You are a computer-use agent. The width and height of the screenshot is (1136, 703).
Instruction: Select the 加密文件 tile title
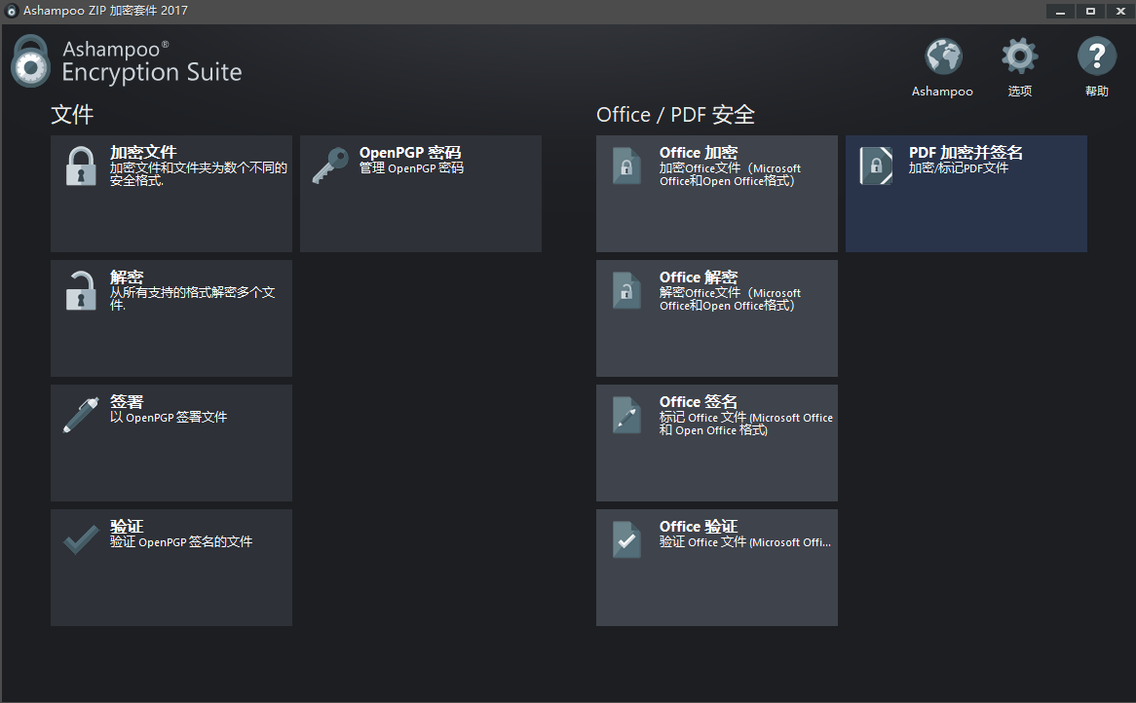pos(143,153)
